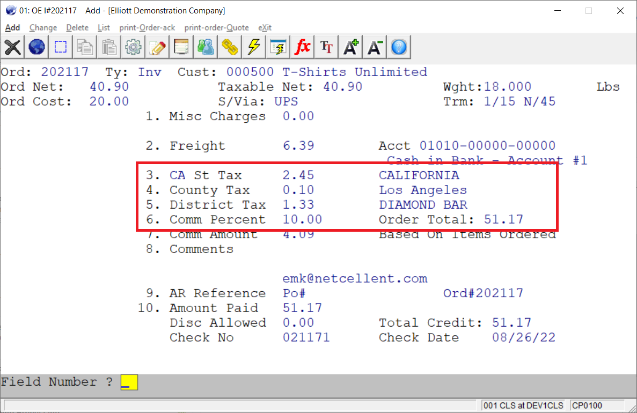Click the Amount Paid field label
This screenshot has height=413, width=637.
(x=213, y=308)
